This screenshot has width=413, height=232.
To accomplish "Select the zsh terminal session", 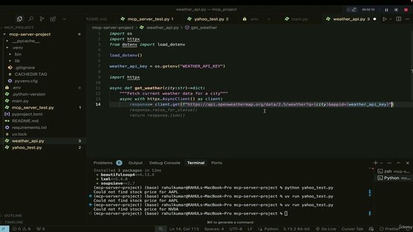I will (394, 171).
